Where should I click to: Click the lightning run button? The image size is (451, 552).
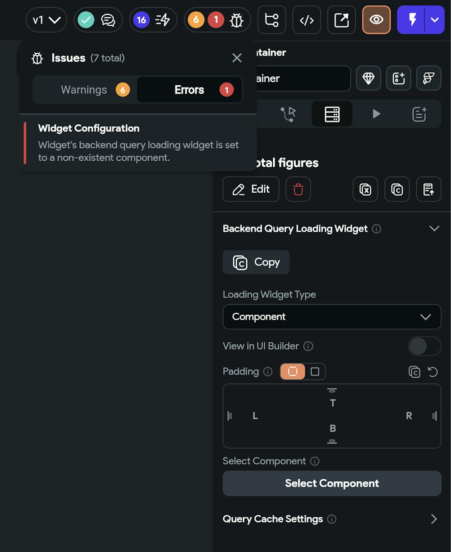click(412, 20)
